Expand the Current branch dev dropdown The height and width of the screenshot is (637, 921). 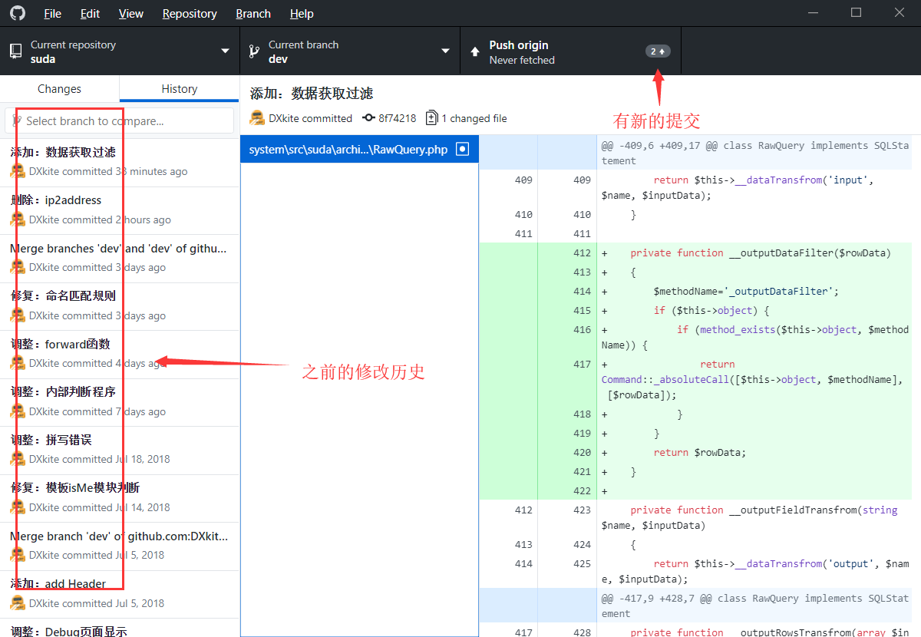[445, 51]
